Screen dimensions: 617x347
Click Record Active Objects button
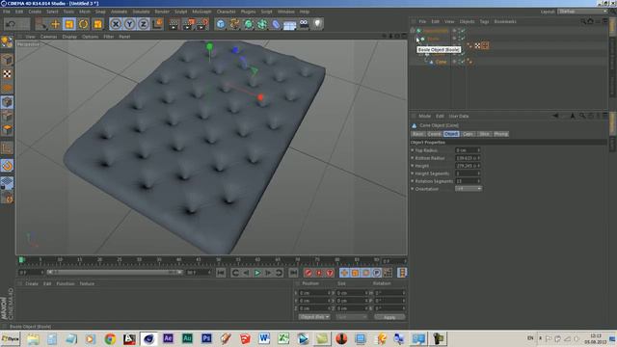308,273
